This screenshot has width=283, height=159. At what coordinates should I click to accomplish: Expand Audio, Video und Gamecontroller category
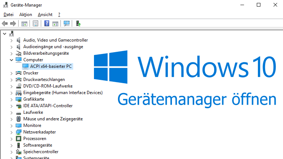click(12, 40)
